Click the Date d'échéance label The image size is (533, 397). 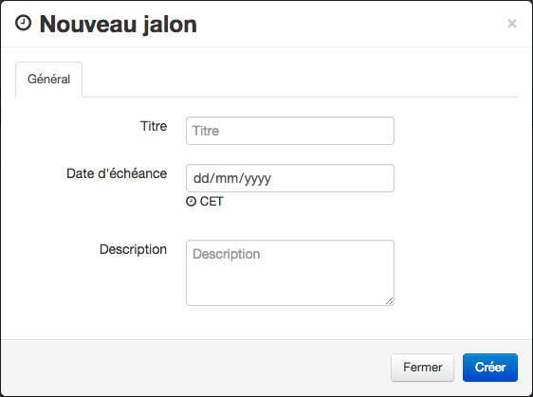117,173
